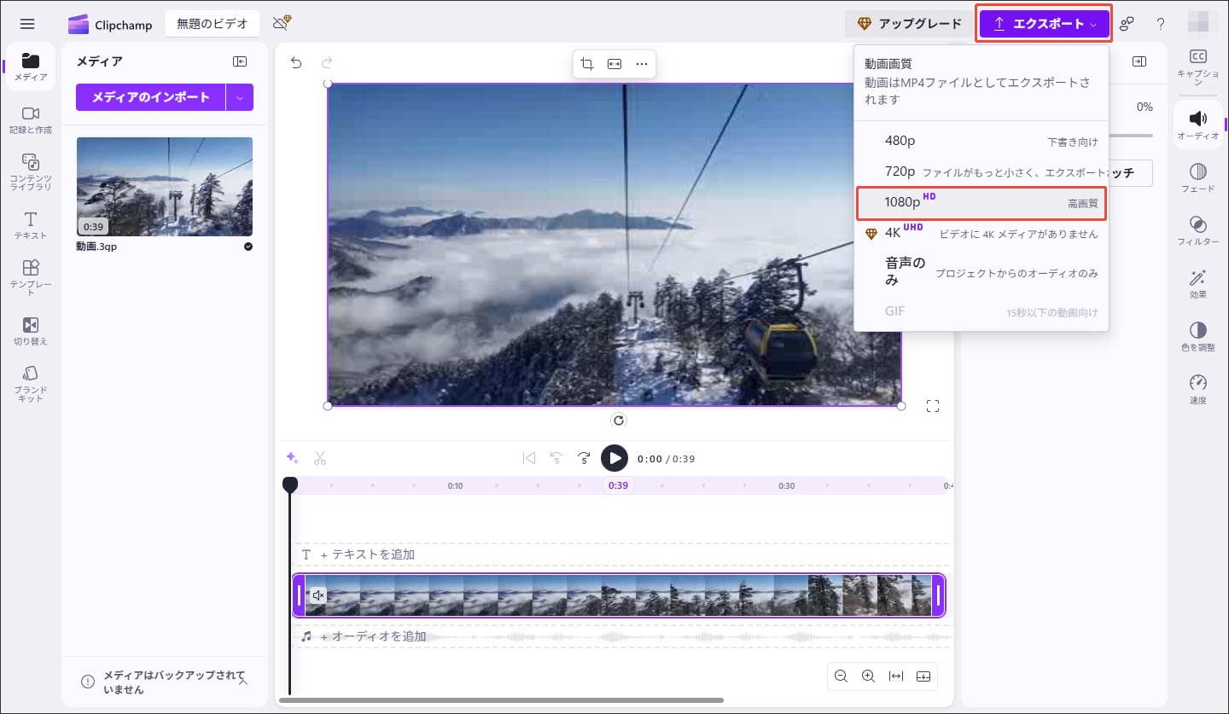The width and height of the screenshot is (1229, 714).
Task: Select the video clip on the timeline
Action: tap(619, 595)
